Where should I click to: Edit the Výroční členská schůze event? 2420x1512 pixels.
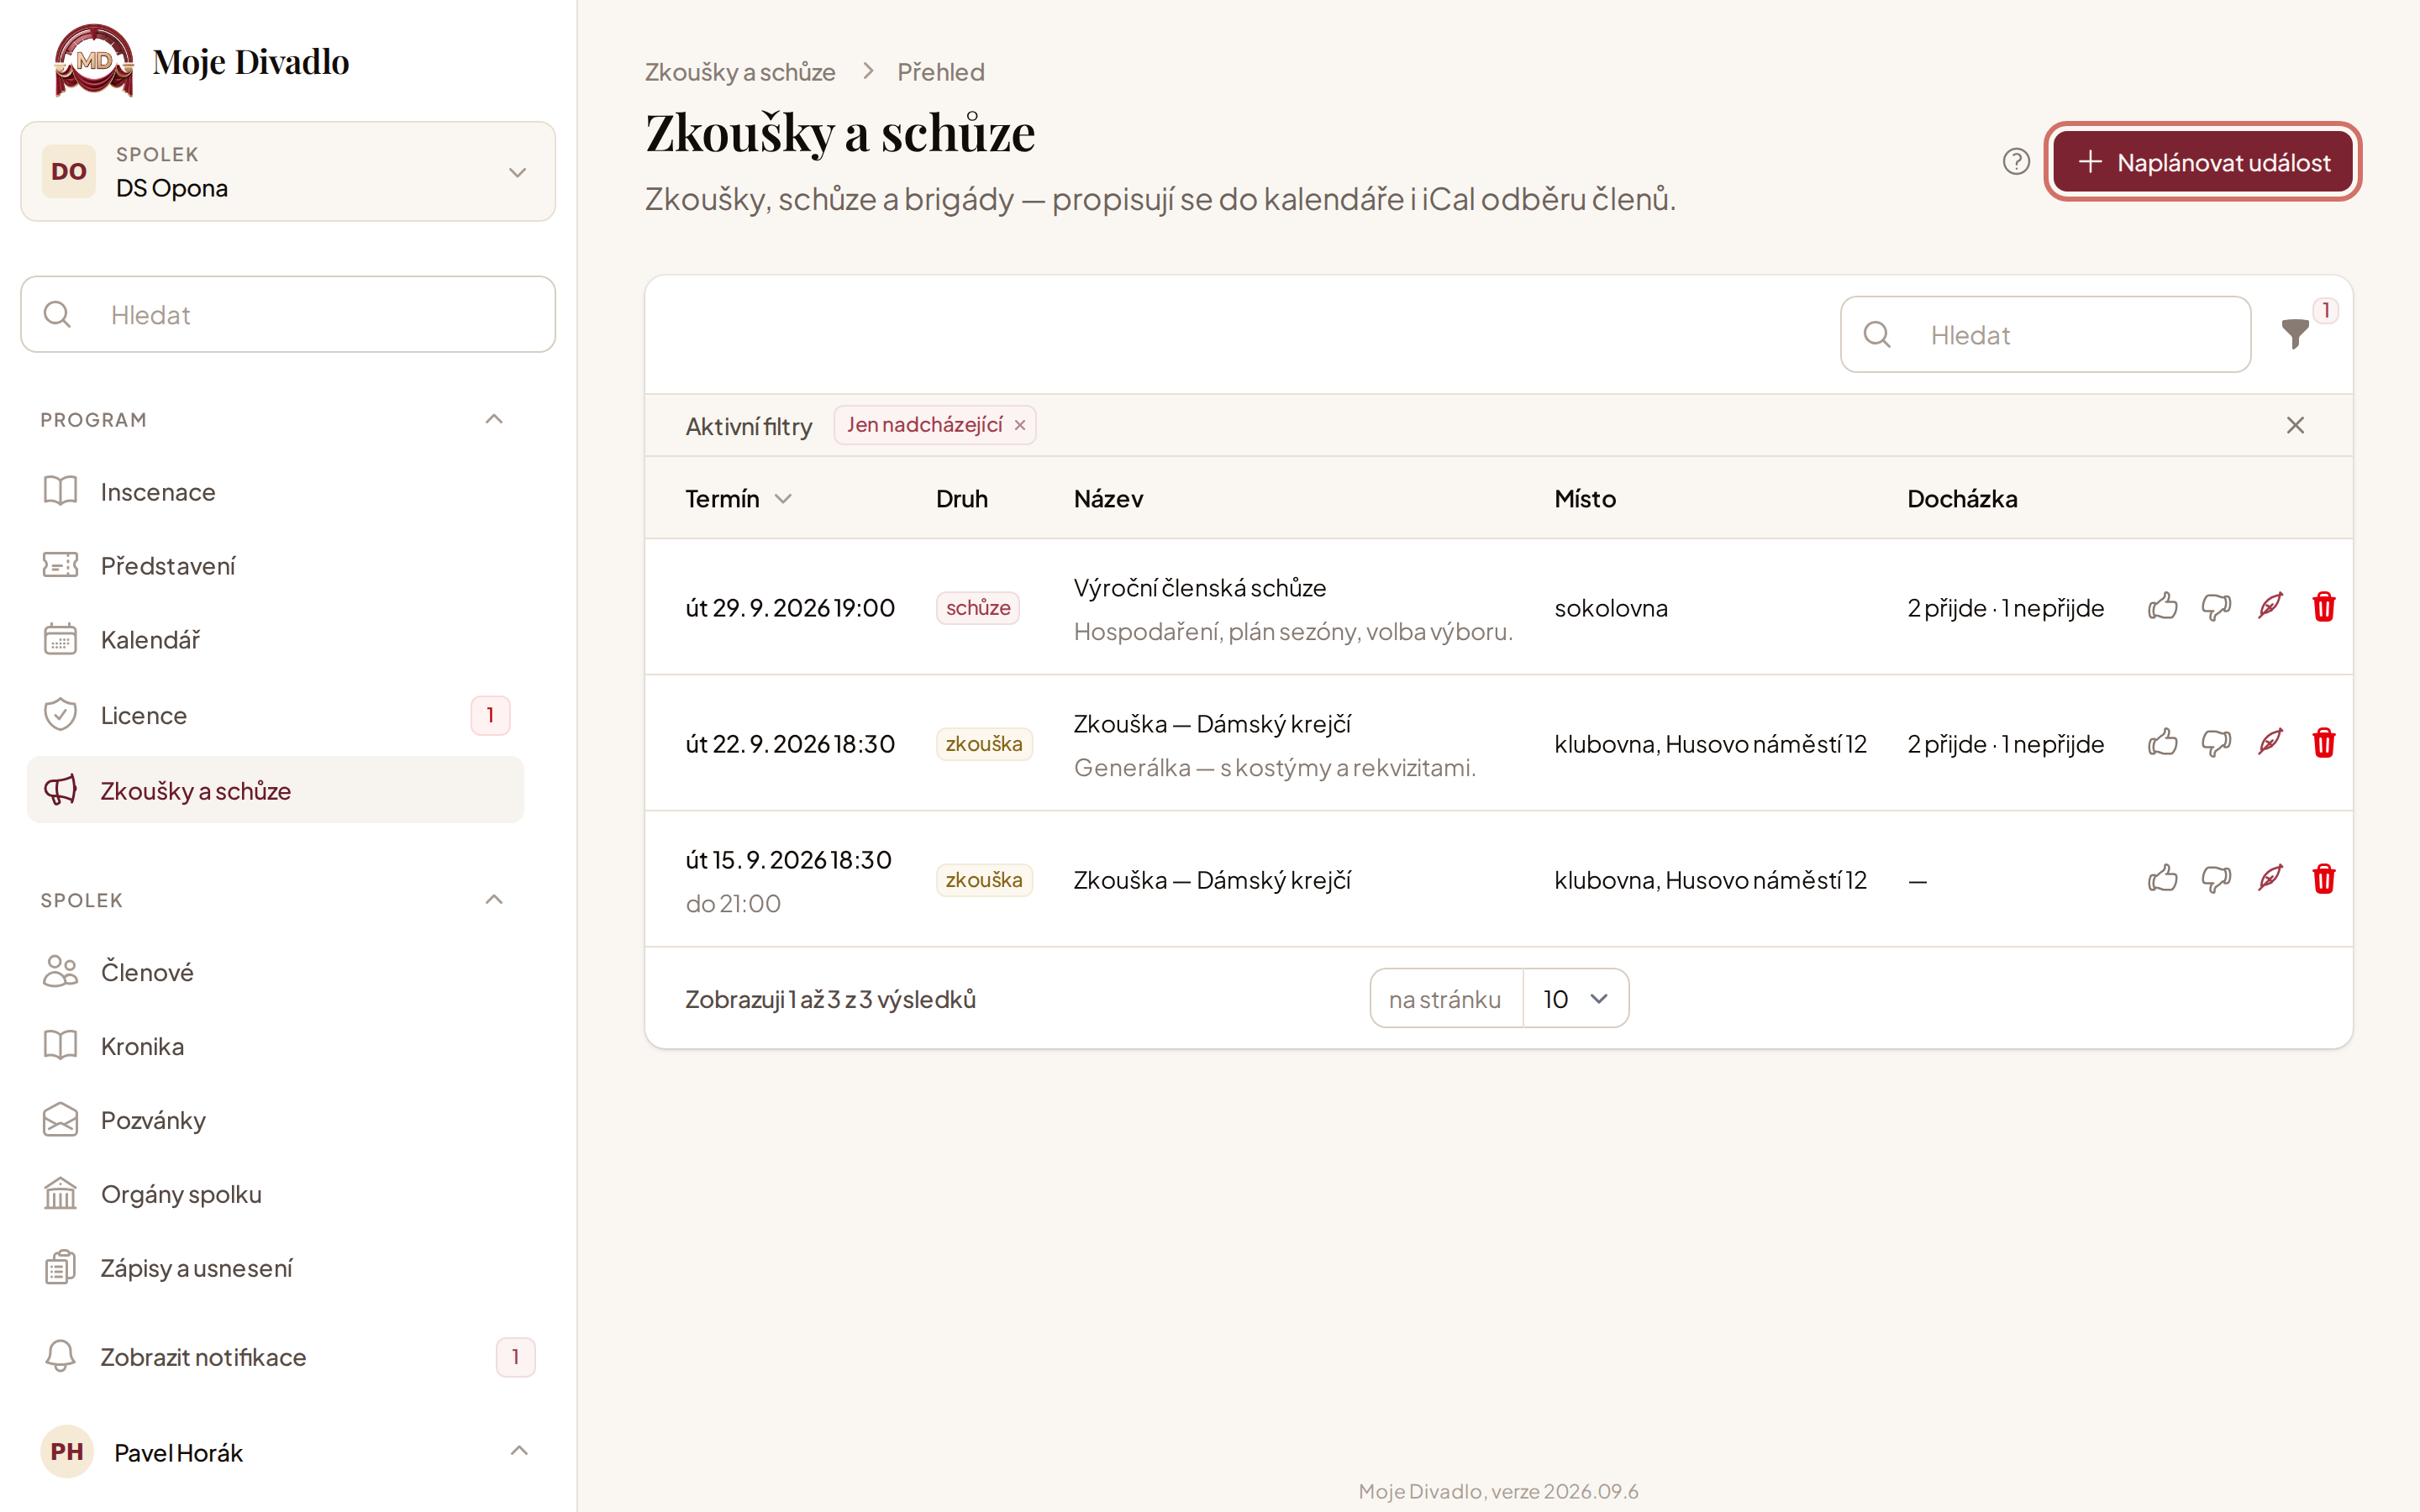point(2270,607)
